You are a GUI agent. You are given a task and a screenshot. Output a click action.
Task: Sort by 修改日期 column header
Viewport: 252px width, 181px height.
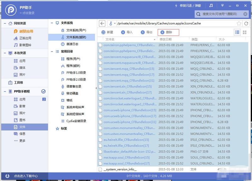(166, 39)
